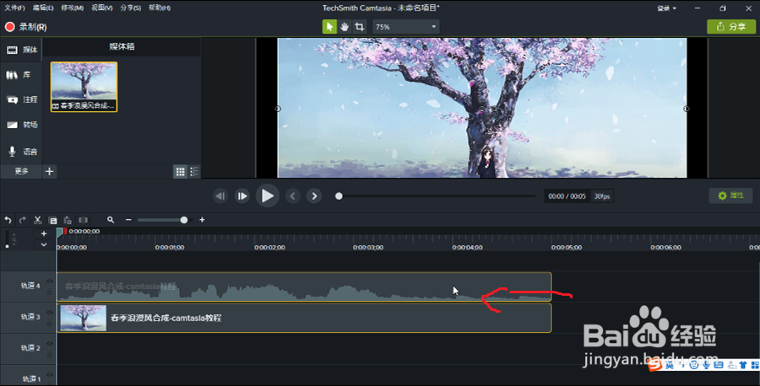Enable the canvas crop tool

pyautogui.click(x=360, y=27)
